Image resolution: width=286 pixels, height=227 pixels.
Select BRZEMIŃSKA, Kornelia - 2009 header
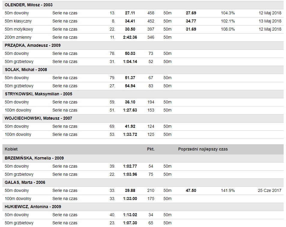[x=34, y=158]
